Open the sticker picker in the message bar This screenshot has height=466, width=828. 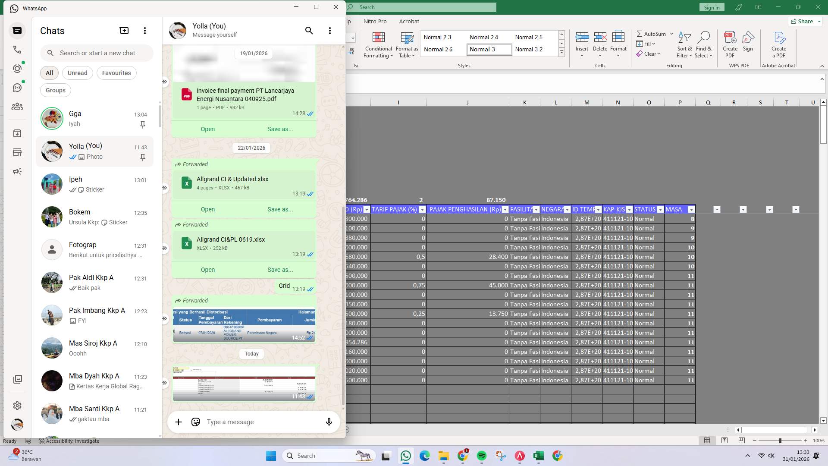[195, 422]
